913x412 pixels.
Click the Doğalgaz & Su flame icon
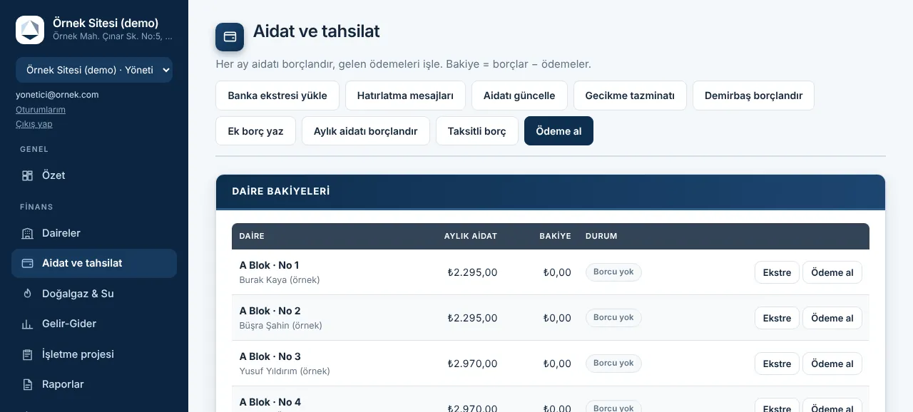coord(28,294)
